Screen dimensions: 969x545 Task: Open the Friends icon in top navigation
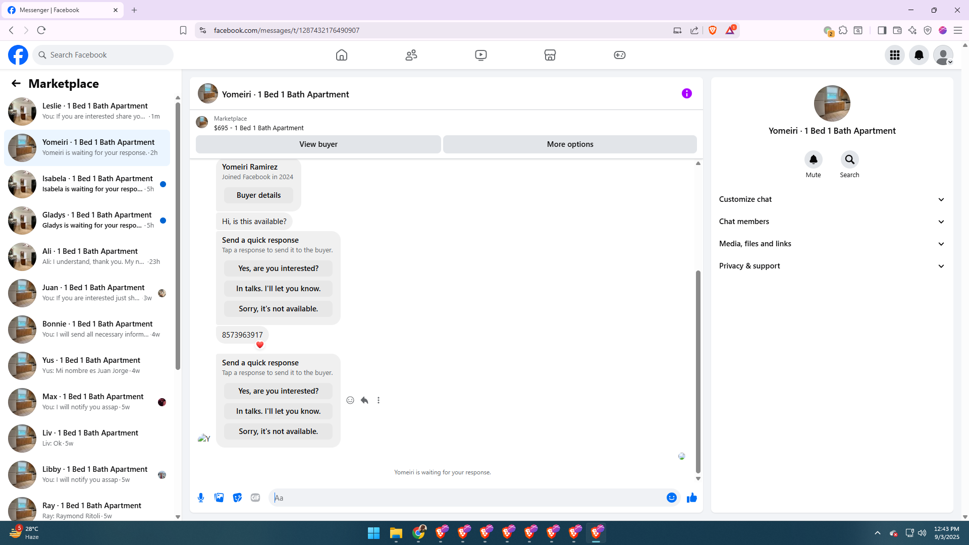click(x=411, y=55)
